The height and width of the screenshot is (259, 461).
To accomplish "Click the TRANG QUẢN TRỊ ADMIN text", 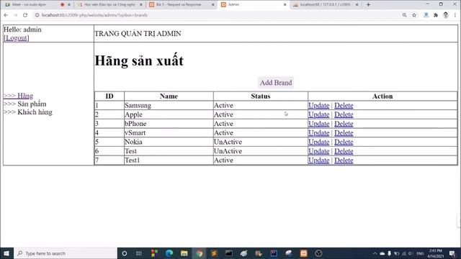I will (138, 34).
